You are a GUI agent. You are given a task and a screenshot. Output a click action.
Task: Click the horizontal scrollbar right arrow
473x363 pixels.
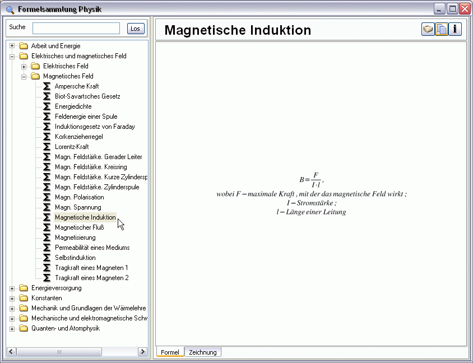pyautogui.click(x=142, y=352)
